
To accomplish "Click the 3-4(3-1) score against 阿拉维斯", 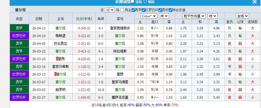I will pyautogui.click(x=84, y=51).
